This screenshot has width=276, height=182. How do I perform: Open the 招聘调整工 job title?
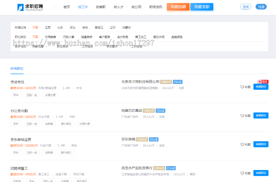[19, 168]
